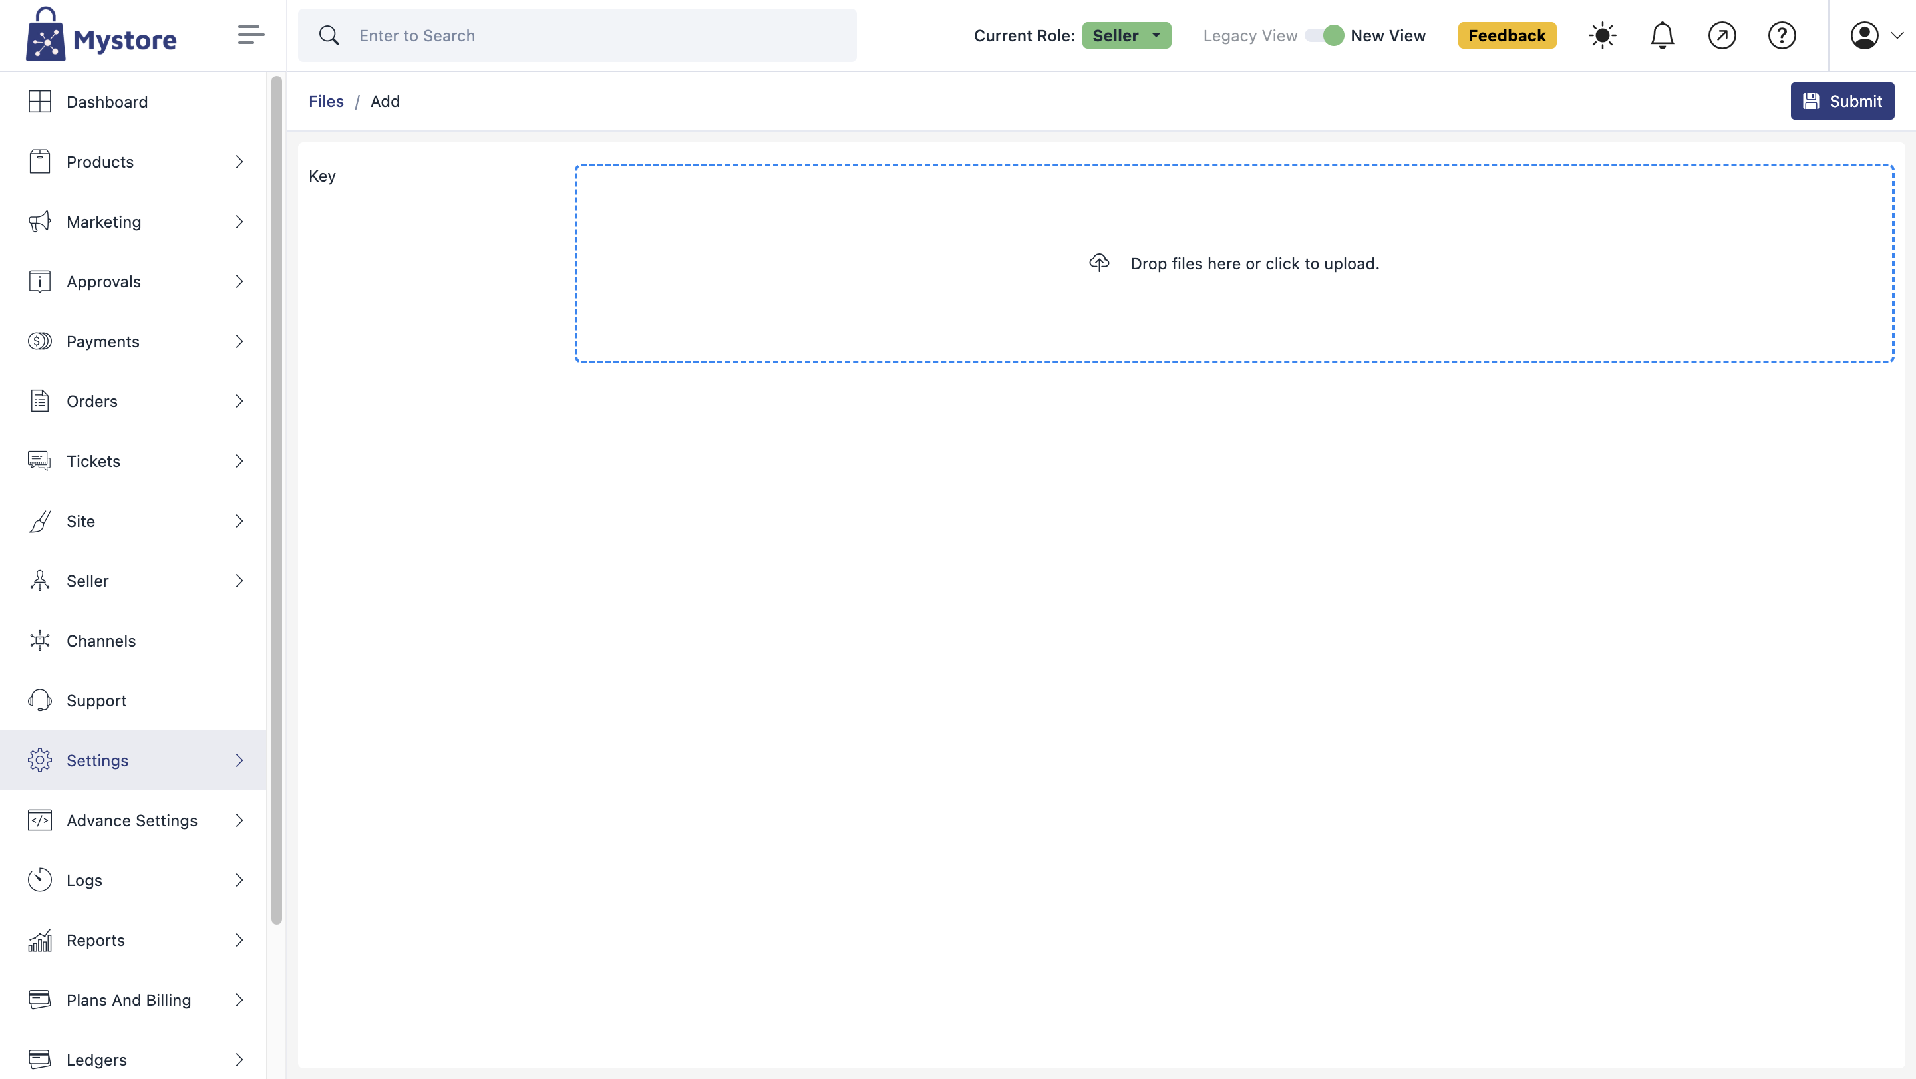
Task: Expand the Plans And Billing chevron
Action: pos(239,999)
